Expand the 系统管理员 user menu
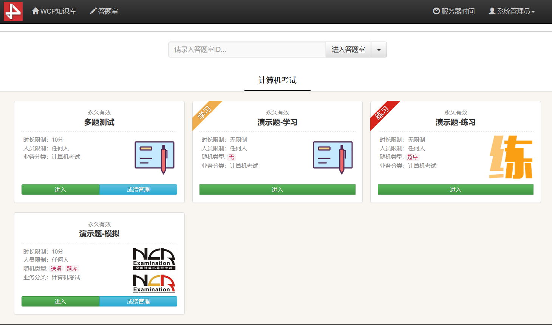Screen dimensions: 552x325 pyautogui.click(x=512, y=11)
